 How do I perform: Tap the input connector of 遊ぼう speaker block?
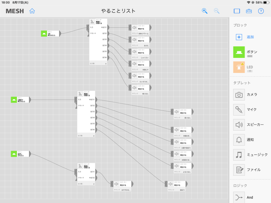pos(166,184)
